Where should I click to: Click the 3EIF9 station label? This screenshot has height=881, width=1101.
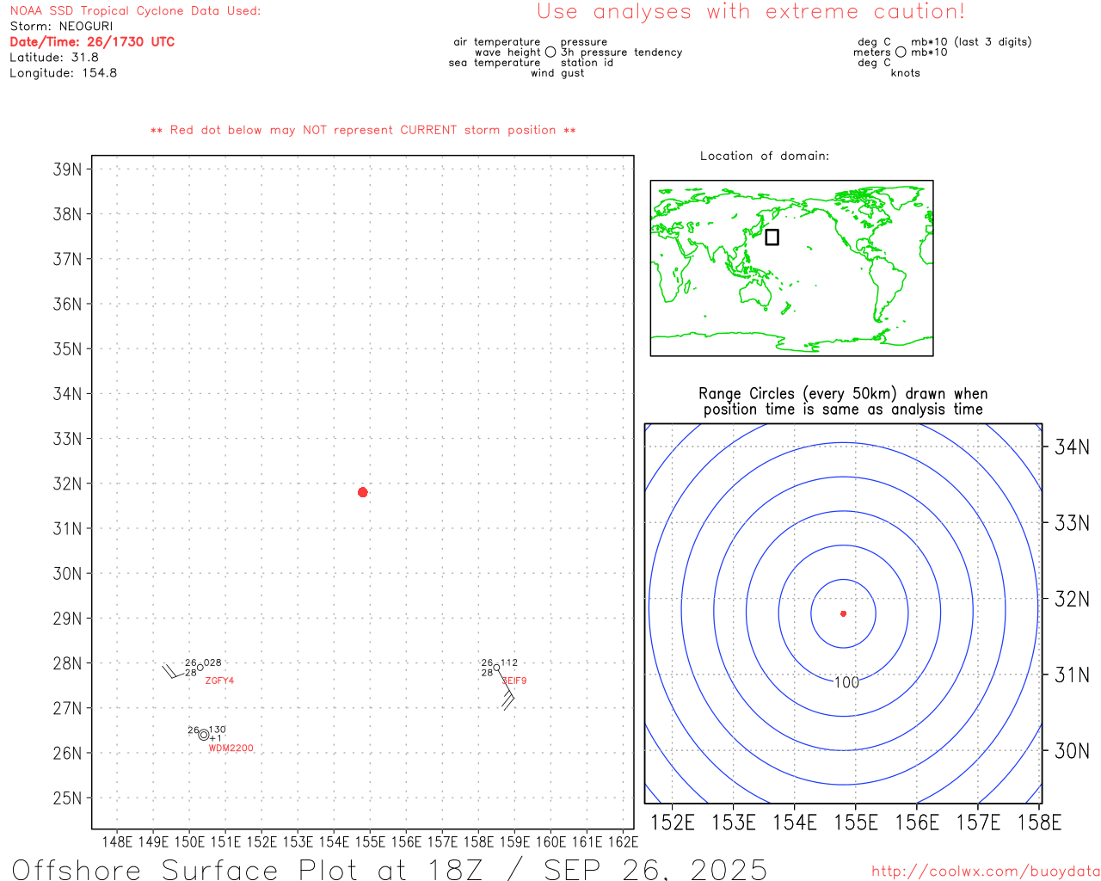pyautogui.click(x=514, y=681)
